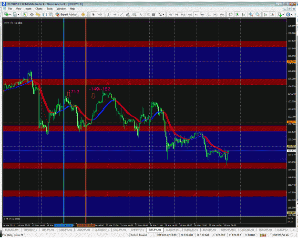Open the USDJPY,H1 chart tab
Screen dimensions: 298x239
pos(66,230)
